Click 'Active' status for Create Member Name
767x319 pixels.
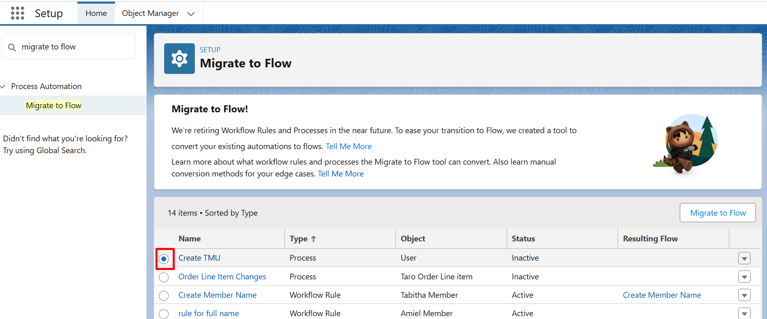(522, 295)
